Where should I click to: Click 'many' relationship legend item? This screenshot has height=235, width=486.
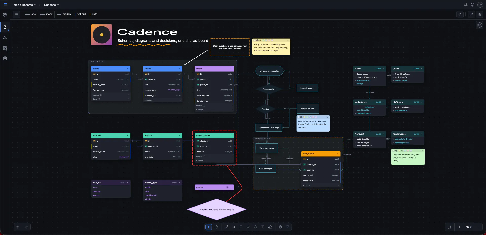click(x=46, y=14)
